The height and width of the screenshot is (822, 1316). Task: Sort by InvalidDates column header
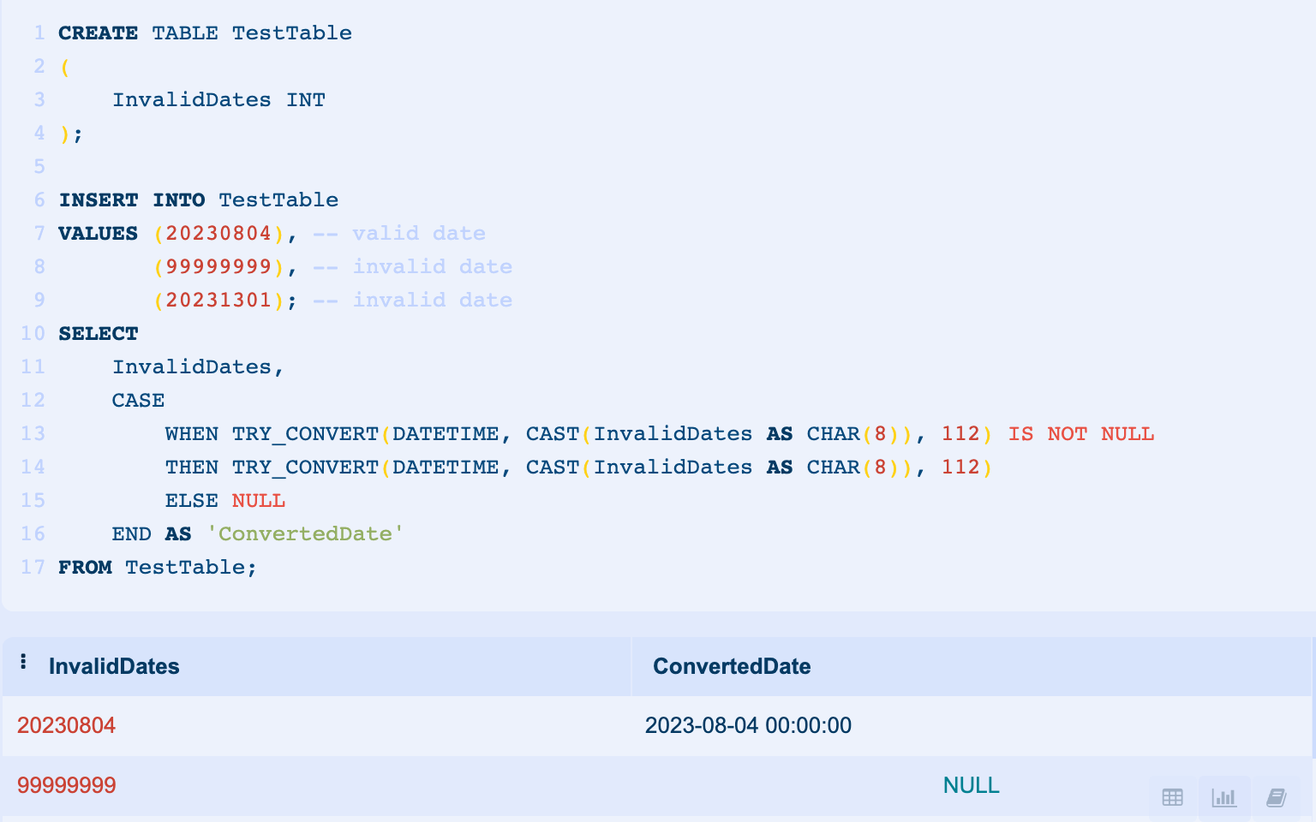pyautogui.click(x=114, y=666)
